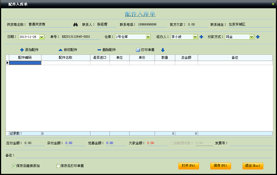Toggle 保存后继续添加 checkbox
This screenshot has width=277, height=175.
[14, 166]
